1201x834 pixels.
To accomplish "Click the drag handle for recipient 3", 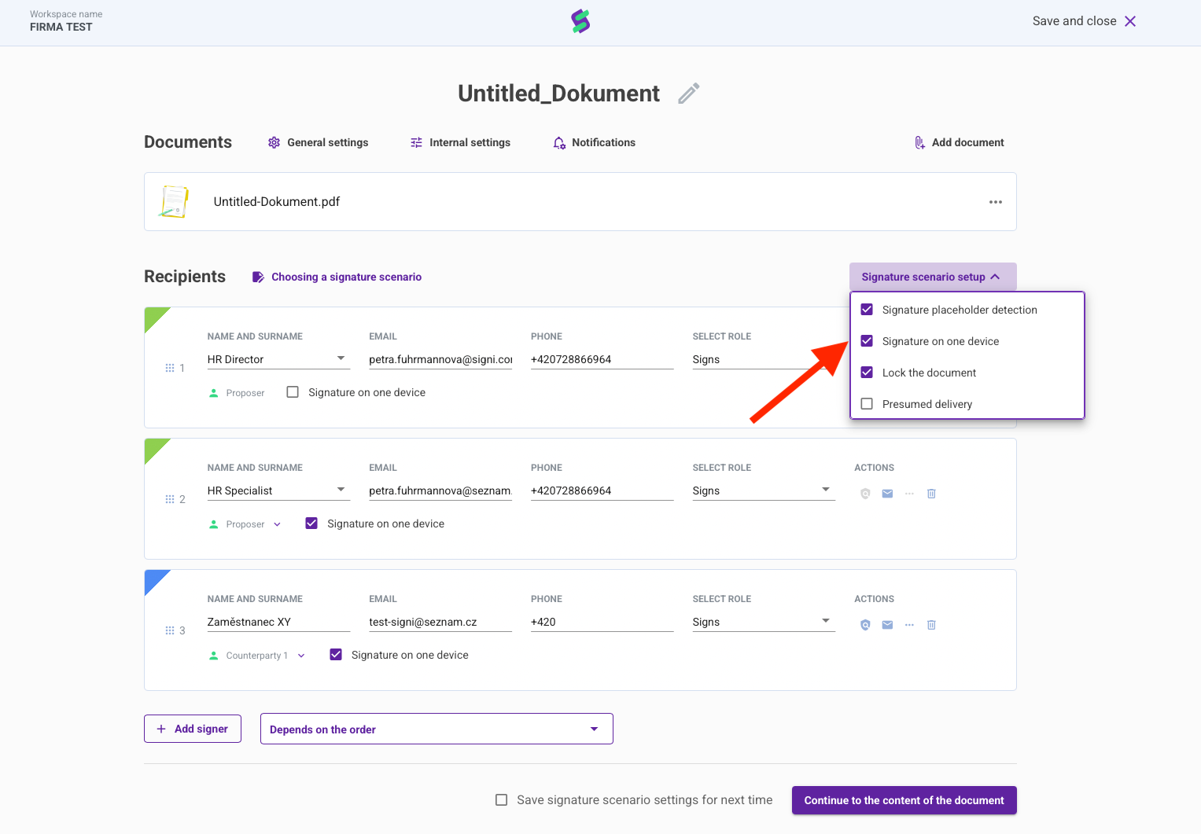I will pos(170,630).
